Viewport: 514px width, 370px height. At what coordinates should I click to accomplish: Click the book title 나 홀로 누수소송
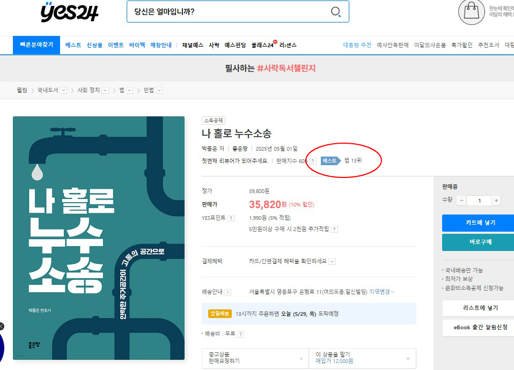[x=237, y=134]
